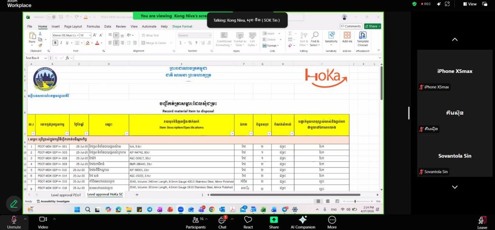
Task: Open the Format dropdown in Cells group
Action: pos(271,46)
